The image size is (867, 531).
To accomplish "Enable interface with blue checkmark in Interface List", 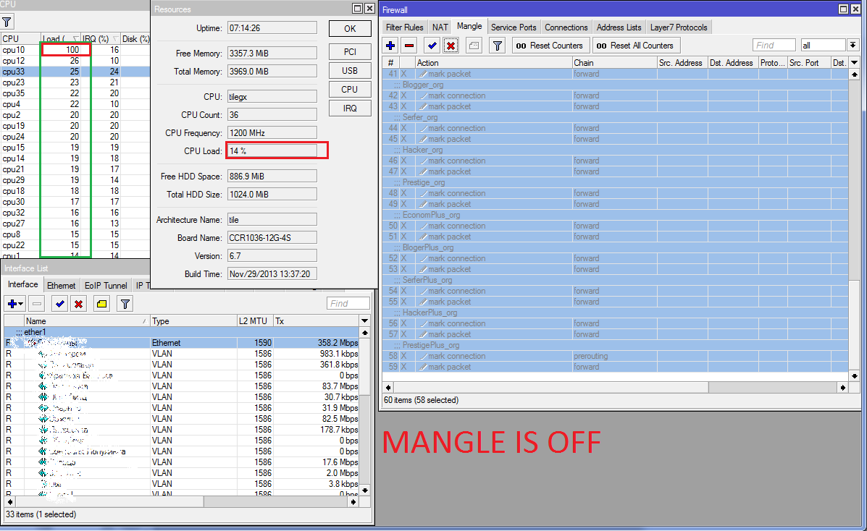I will click(59, 304).
